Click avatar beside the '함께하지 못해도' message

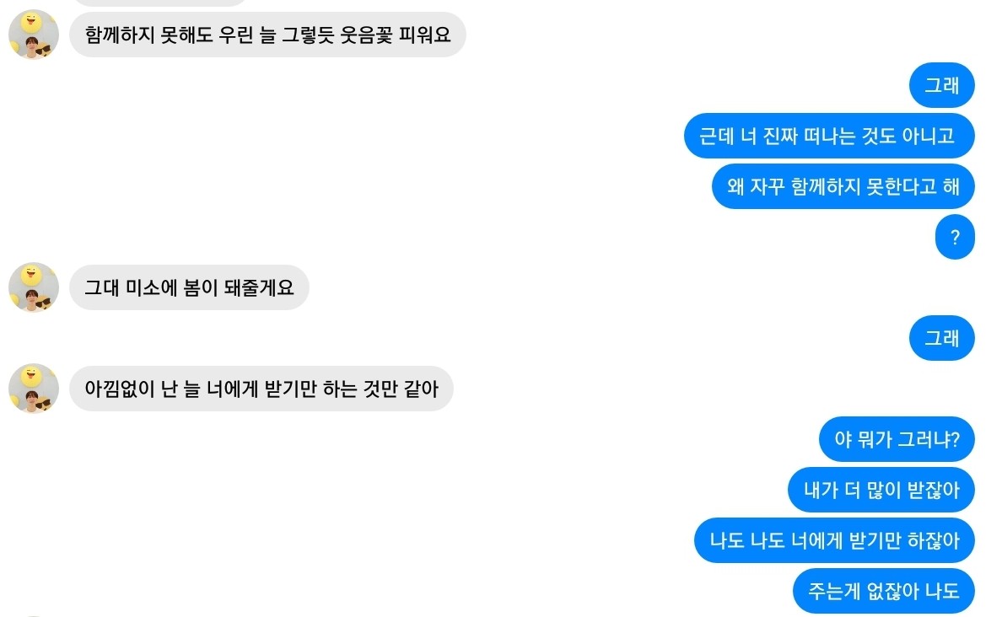pyautogui.click(x=34, y=35)
